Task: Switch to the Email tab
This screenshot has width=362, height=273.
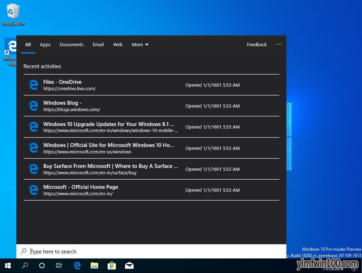Action: (x=98, y=44)
